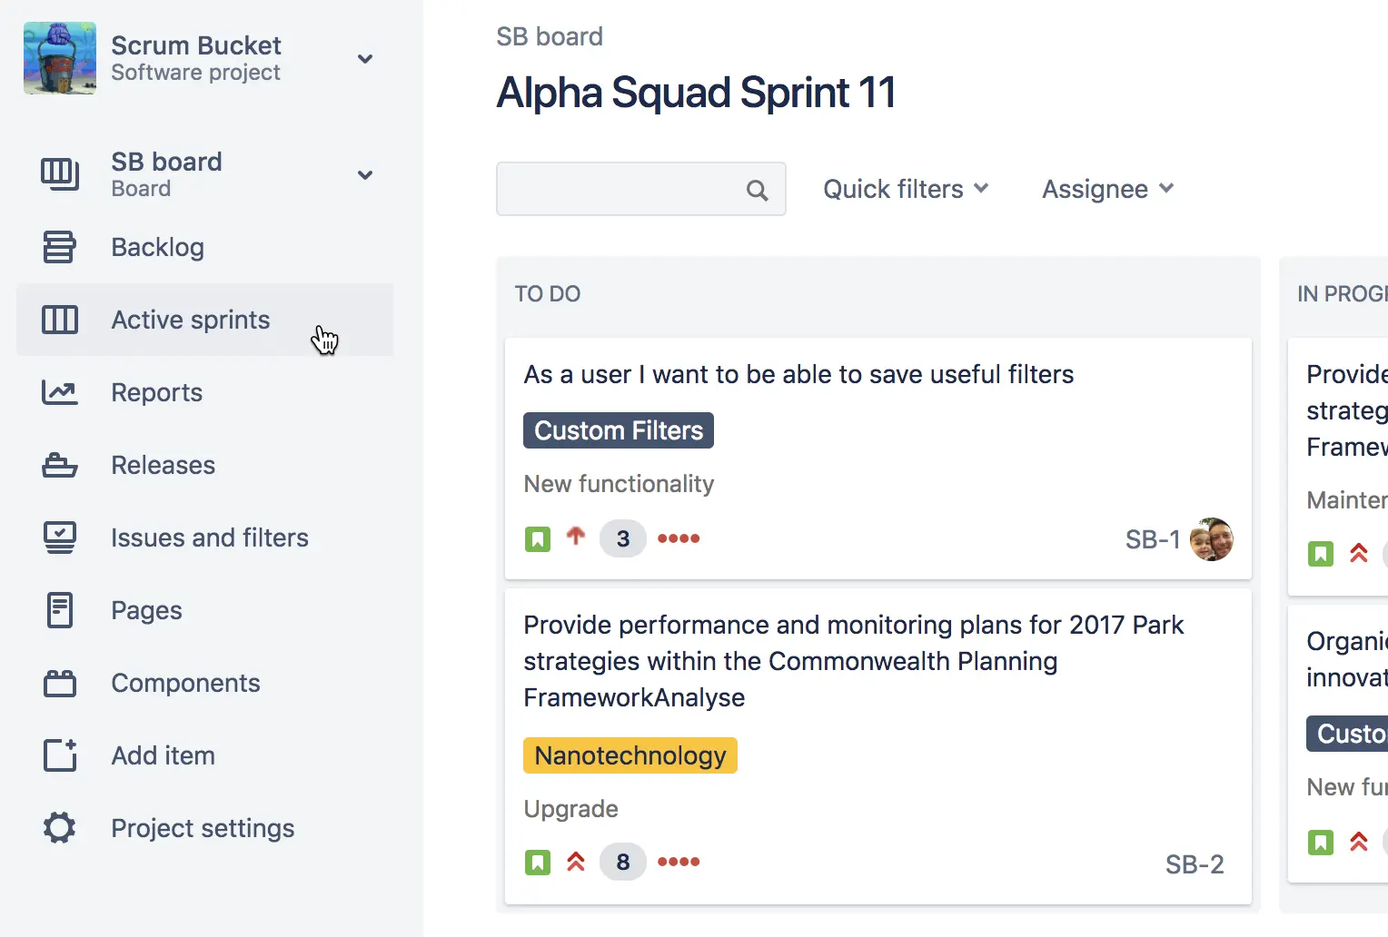The width and height of the screenshot is (1388, 937).
Task: Click the search magnifier icon
Action: (757, 189)
